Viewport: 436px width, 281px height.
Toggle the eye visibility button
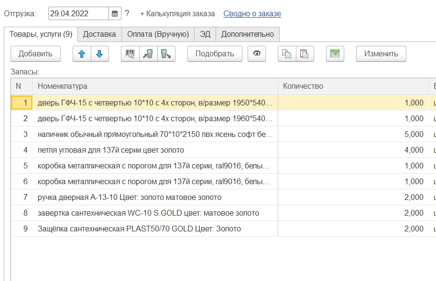257,54
